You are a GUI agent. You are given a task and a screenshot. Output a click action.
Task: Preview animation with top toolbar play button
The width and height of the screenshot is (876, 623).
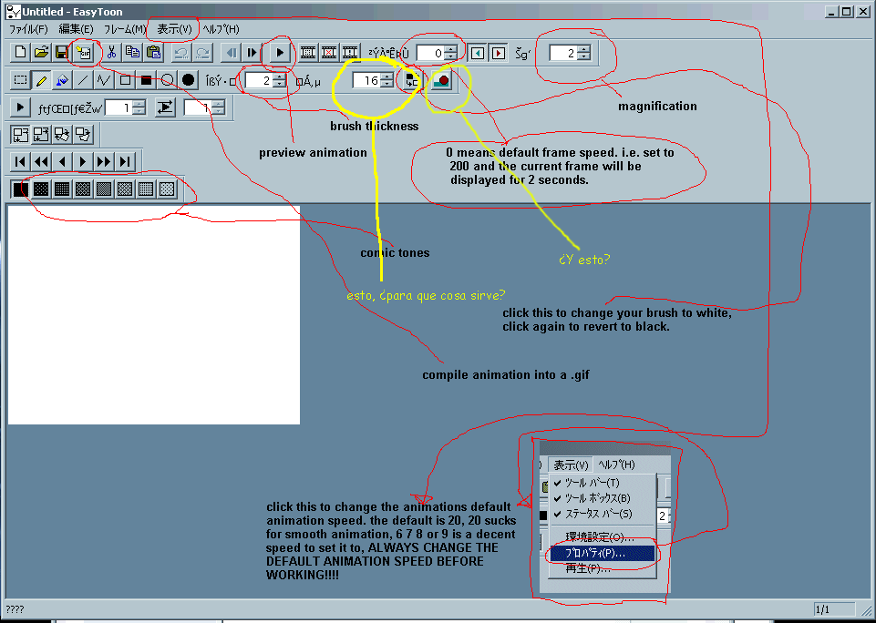point(279,53)
